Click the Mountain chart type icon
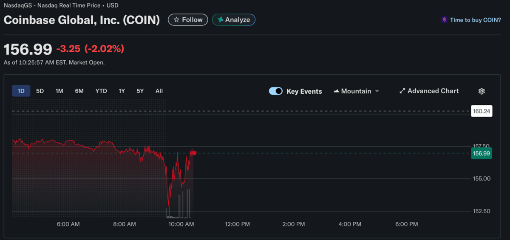 pos(336,91)
